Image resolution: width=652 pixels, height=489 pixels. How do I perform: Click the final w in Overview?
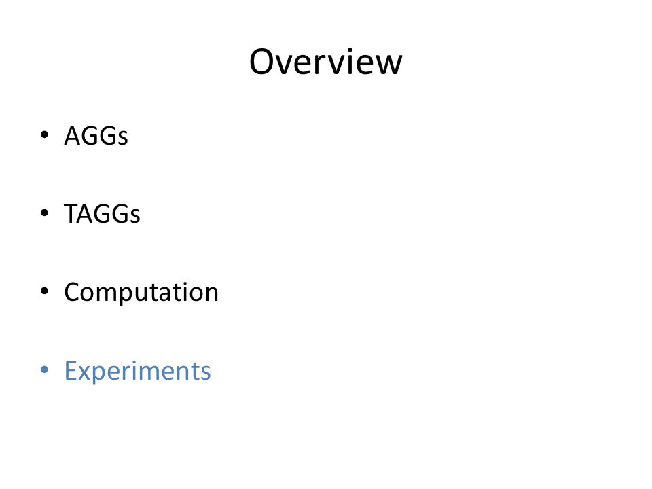(388, 66)
